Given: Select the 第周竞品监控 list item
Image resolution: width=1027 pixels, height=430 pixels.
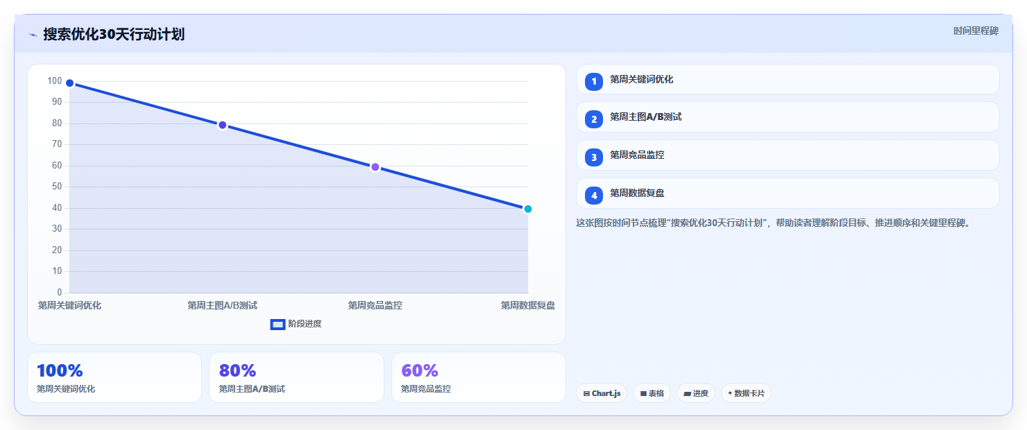Looking at the screenshot, I should tap(788, 155).
